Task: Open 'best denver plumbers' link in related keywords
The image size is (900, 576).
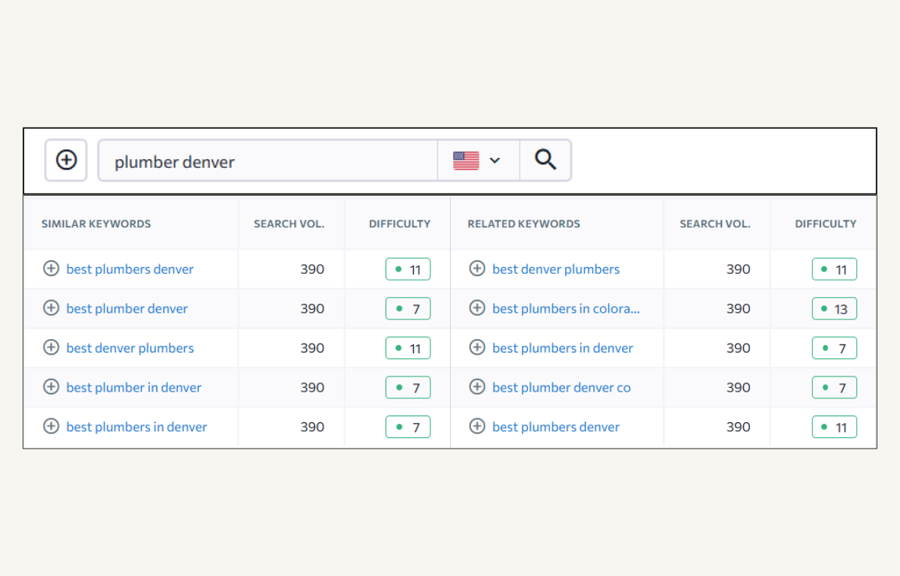Action: (556, 269)
